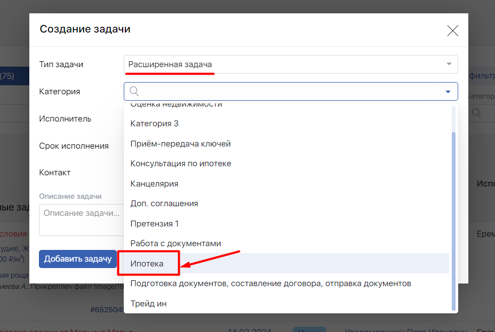Select Категория 3 from the list
The width and height of the screenshot is (495, 332).
(155, 124)
